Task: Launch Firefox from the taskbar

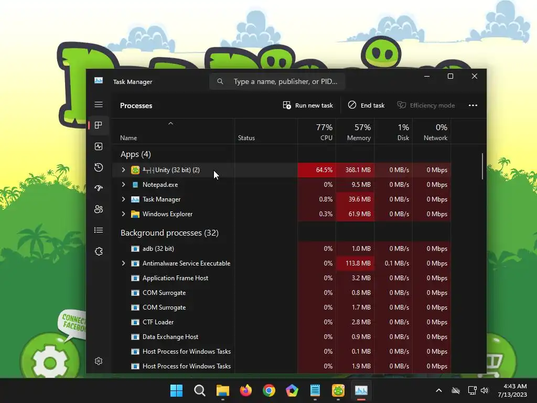Action: [246, 390]
